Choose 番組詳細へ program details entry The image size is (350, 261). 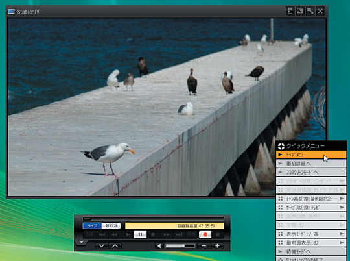click(311, 164)
